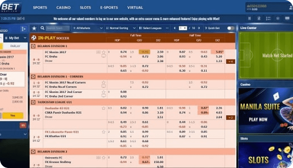Select 1.81 1X2 odds for Dushanbe-83 U21
293x168 pixels.
tap(160, 108)
